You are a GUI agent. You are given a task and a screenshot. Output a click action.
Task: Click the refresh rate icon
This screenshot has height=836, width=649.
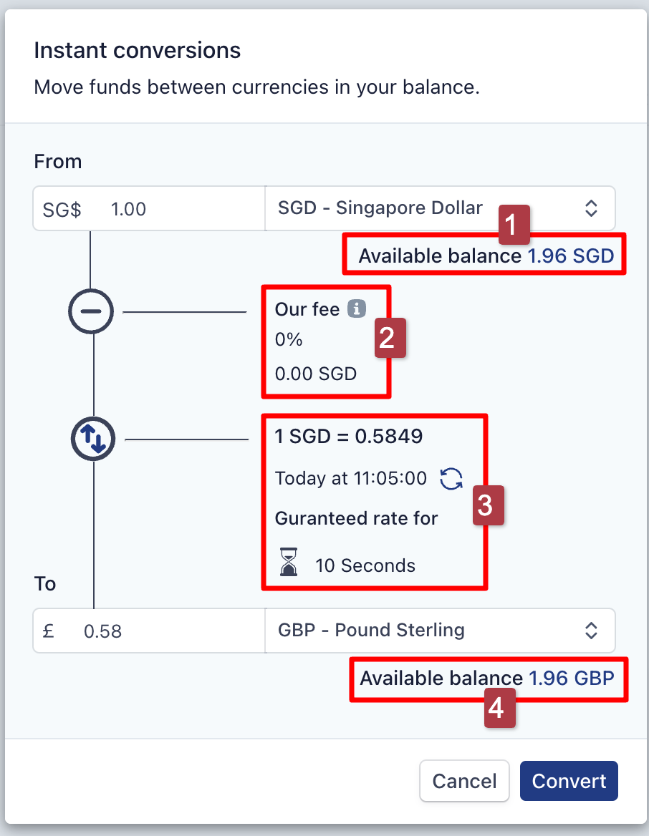[x=451, y=479]
